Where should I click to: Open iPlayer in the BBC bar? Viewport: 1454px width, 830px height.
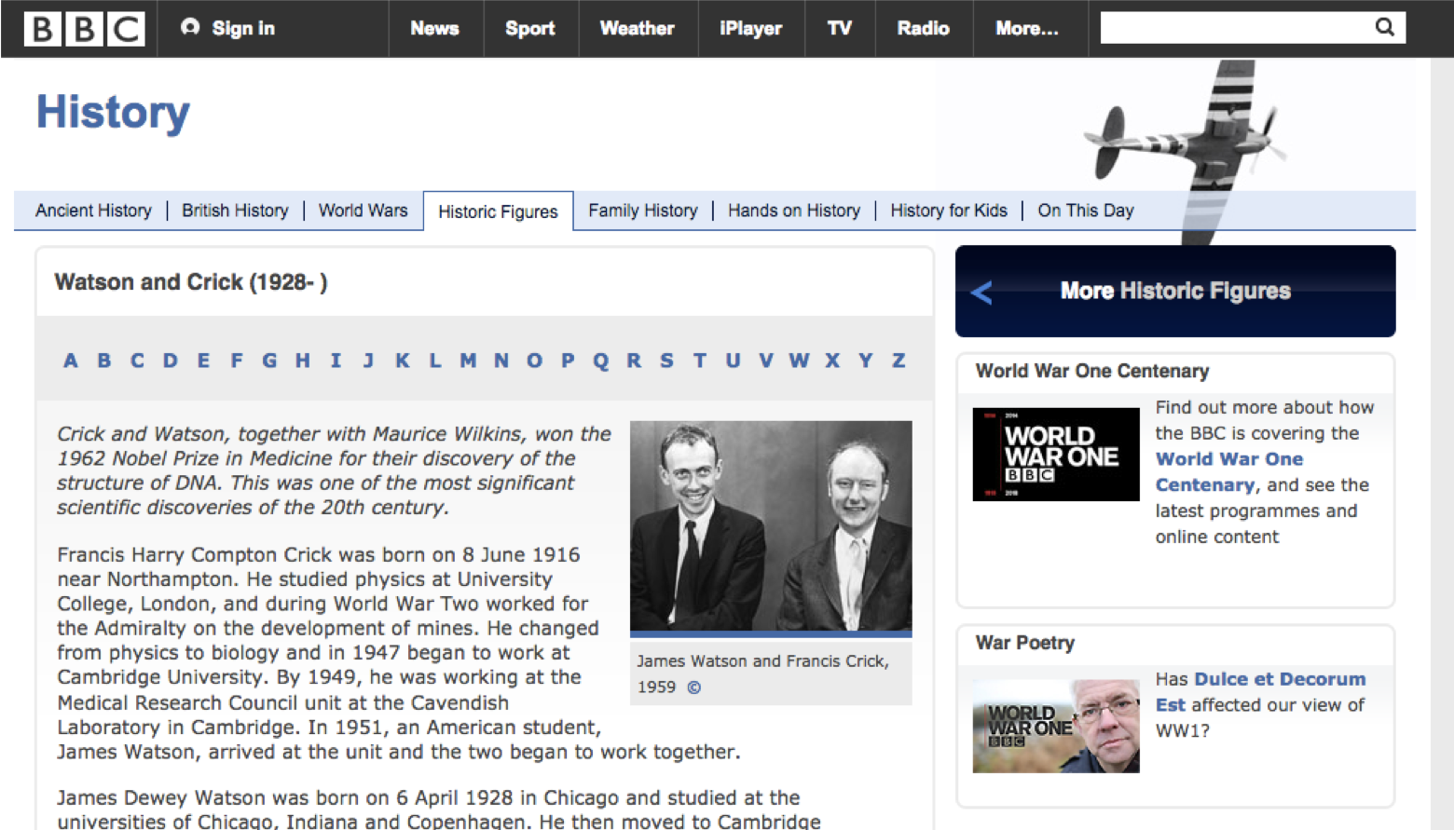(x=751, y=29)
